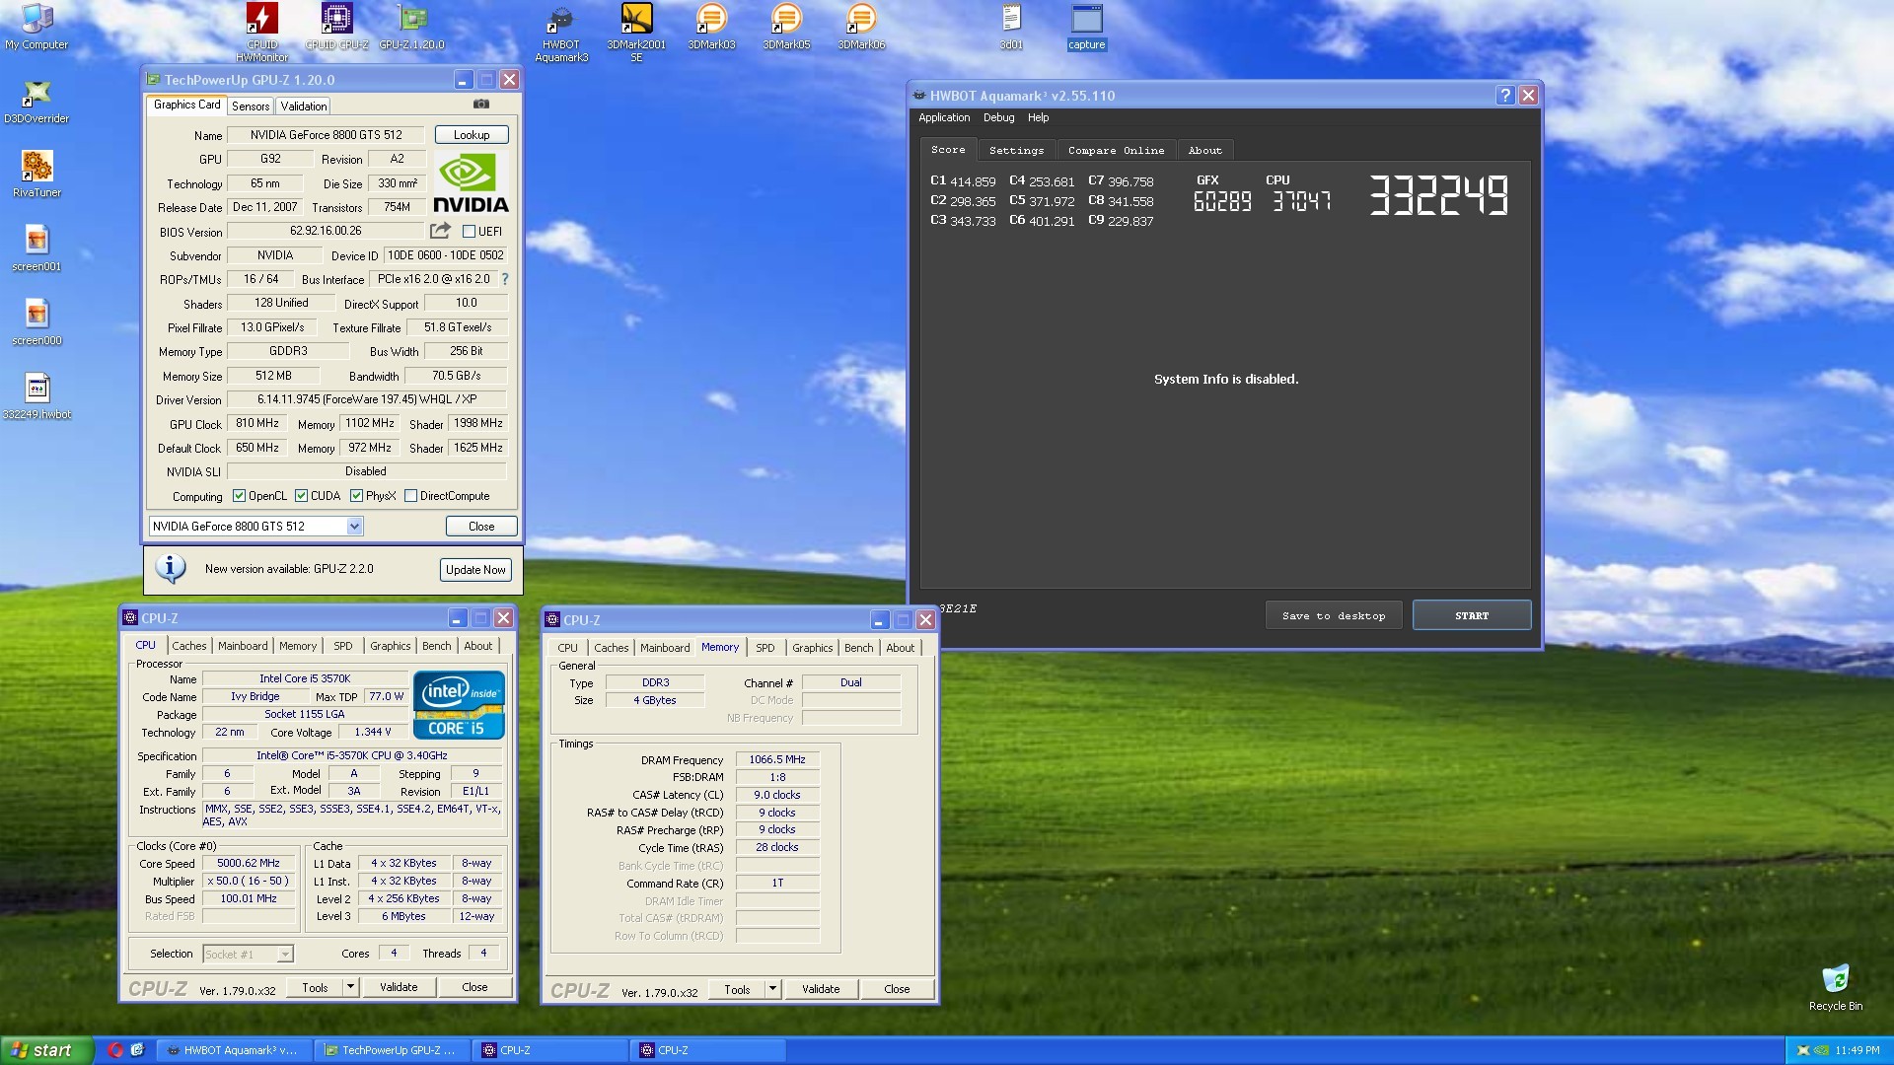Screen dimensions: 1894x1065
Task: Open SPD tab in right CPU-Z window
Action: point(765,648)
